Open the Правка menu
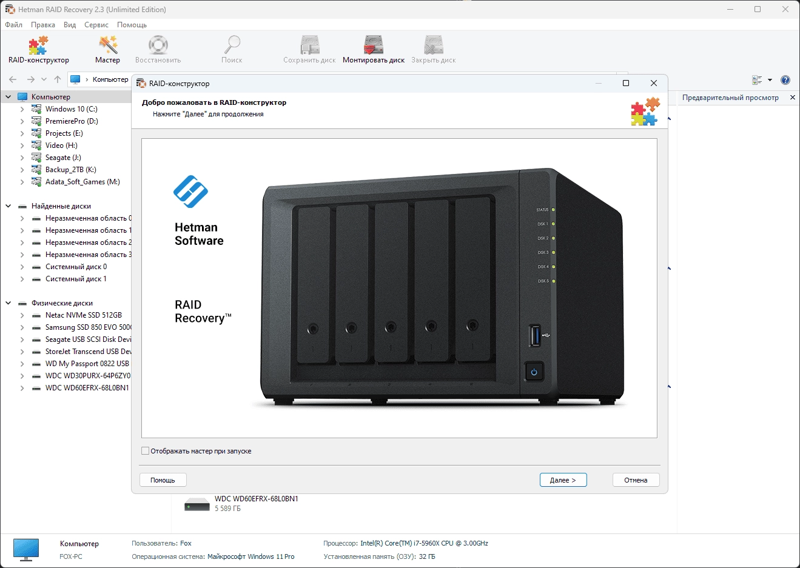Image resolution: width=800 pixels, height=568 pixels. point(43,25)
